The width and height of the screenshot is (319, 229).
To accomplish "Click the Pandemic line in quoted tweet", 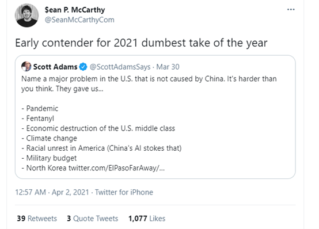I will [40, 108].
